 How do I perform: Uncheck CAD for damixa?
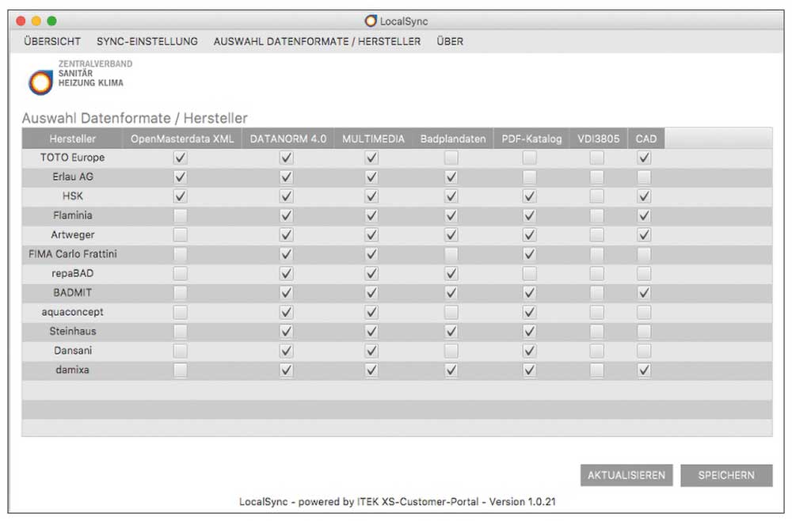coord(643,370)
